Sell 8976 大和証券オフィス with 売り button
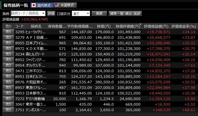The image size is (198, 116). coord(8,82)
